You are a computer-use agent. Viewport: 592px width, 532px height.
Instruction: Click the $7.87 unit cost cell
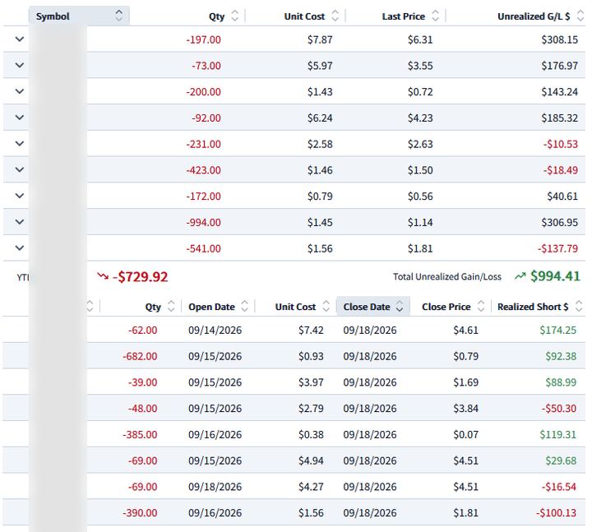coord(320,39)
